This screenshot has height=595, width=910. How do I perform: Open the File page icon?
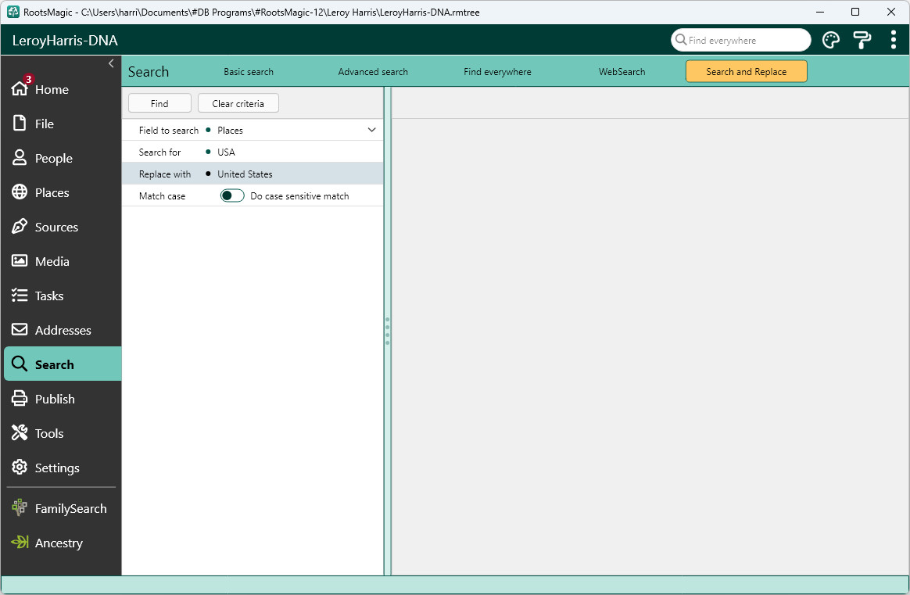[x=20, y=123]
